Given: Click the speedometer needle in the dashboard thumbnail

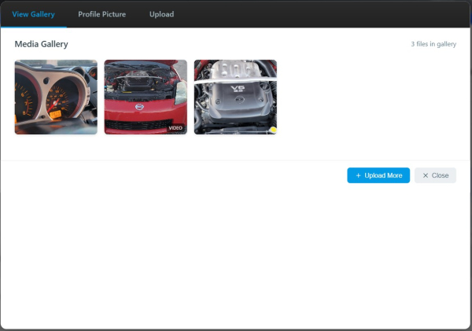Looking at the screenshot, I should [x=53, y=106].
